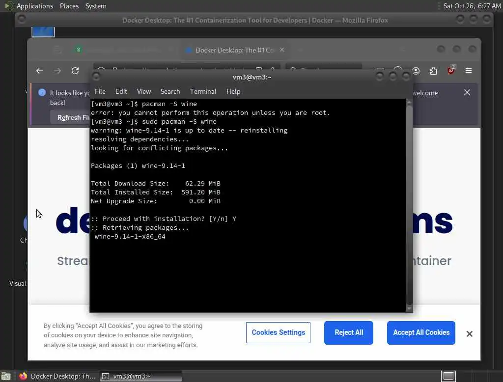Viewport: 503px width, 382px height.
Task: Click workspace switcher in bottom panel
Action: click(448, 376)
